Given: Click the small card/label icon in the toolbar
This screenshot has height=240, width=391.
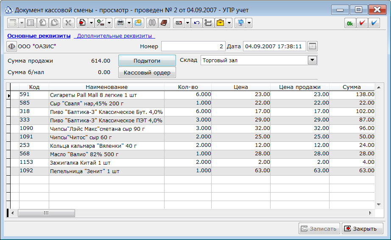Looking at the screenshot, I should (x=179, y=23).
